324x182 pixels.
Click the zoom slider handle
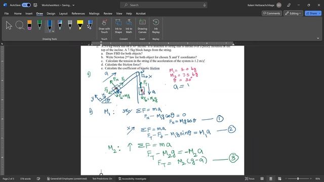coord(298,178)
